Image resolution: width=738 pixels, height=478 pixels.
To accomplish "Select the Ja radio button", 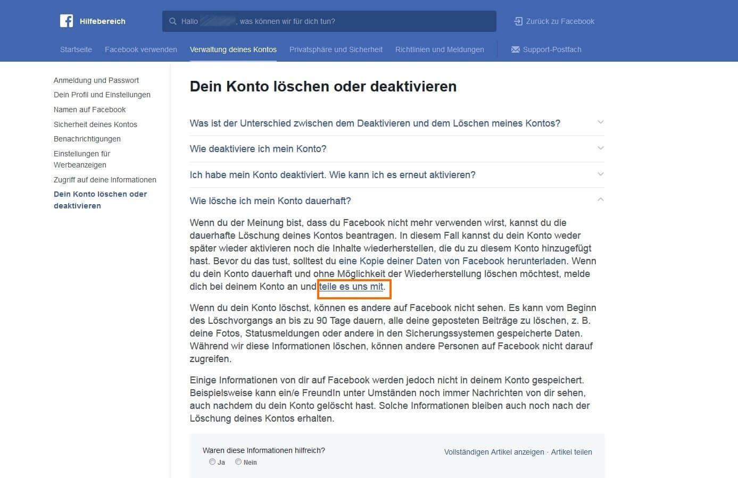I will pyautogui.click(x=212, y=462).
